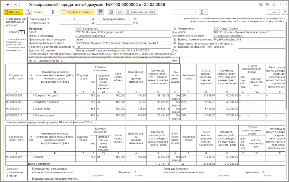Click the forward navigation arrow
289x182 pixels.
coord(15,5)
